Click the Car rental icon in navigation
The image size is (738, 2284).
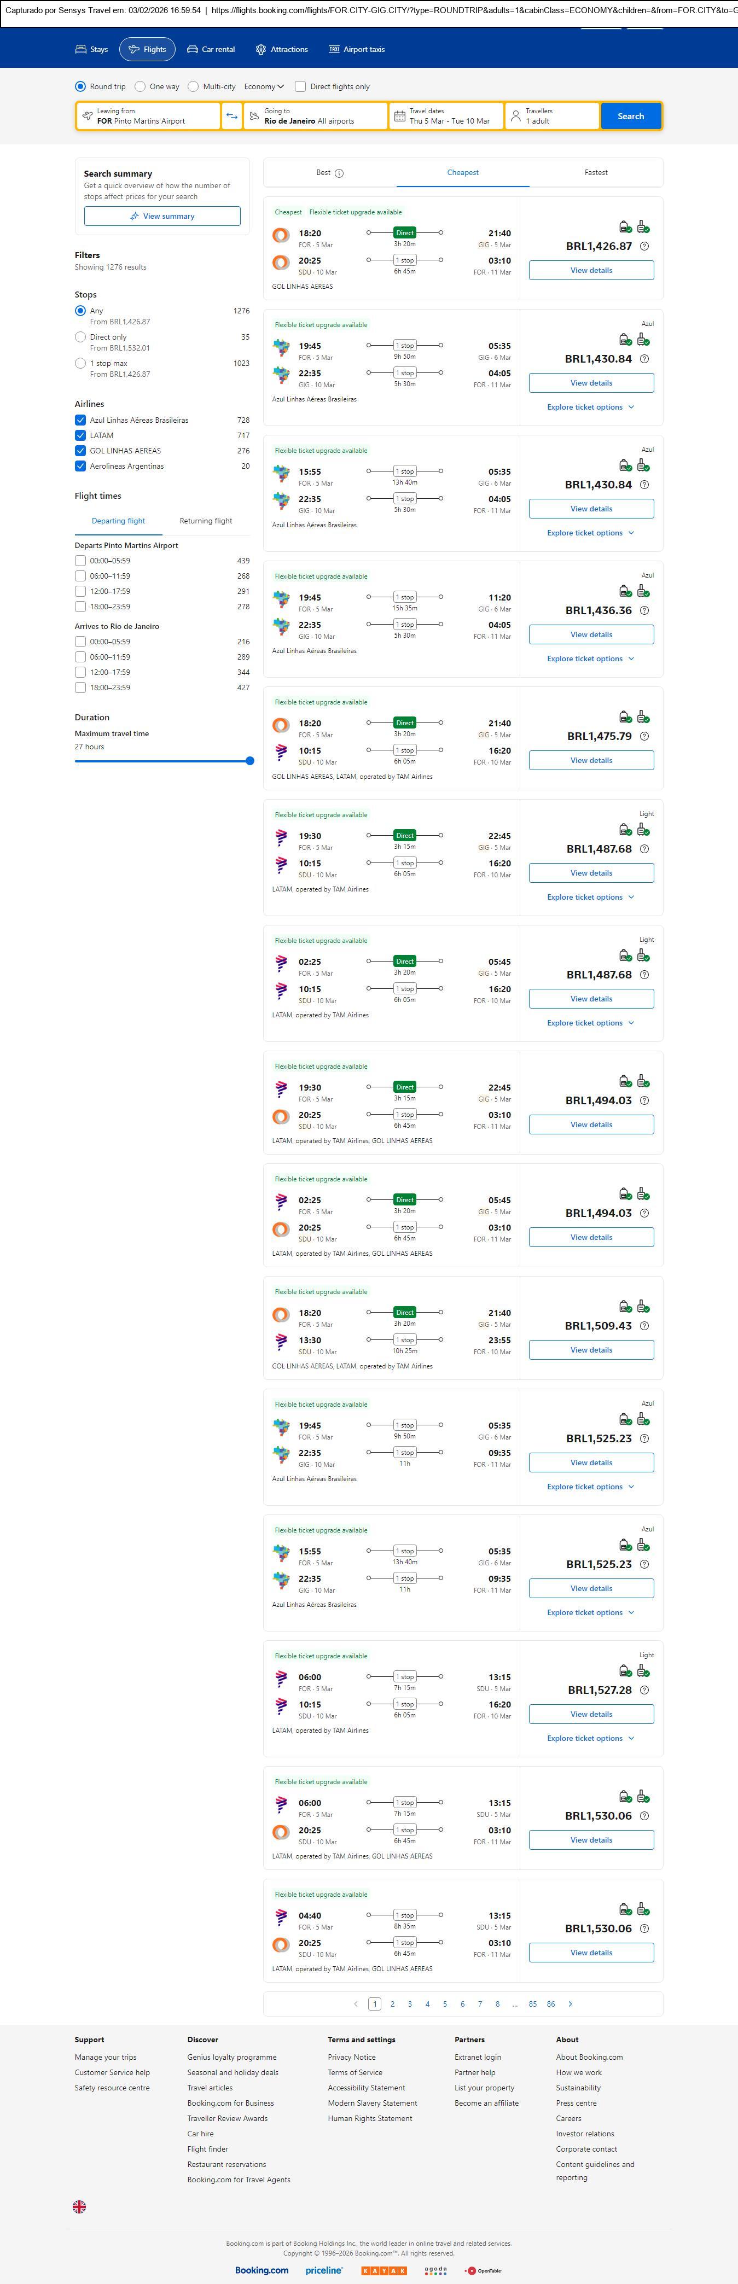[x=193, y=50]
